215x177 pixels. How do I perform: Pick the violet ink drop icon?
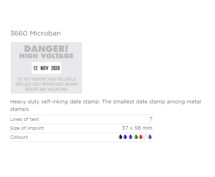point(150,137)
